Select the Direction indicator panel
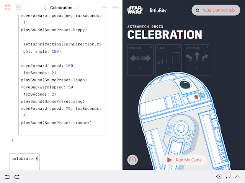Screen dimensions: 245x183 140,60
